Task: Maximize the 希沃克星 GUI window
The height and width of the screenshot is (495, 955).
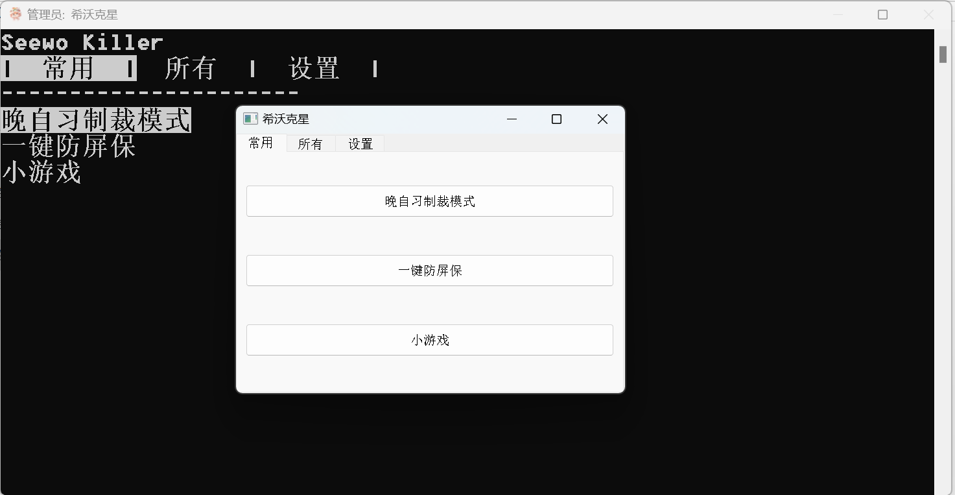Action: pos(556,119)
